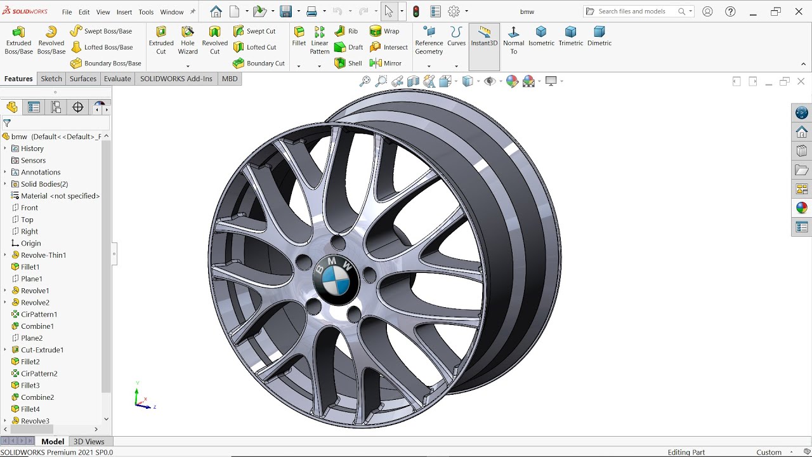Image resolution: width=812 pixels, height=457 pixels.
Task: Open the ConfigurationManager tab icon
Action: [56, 107]
